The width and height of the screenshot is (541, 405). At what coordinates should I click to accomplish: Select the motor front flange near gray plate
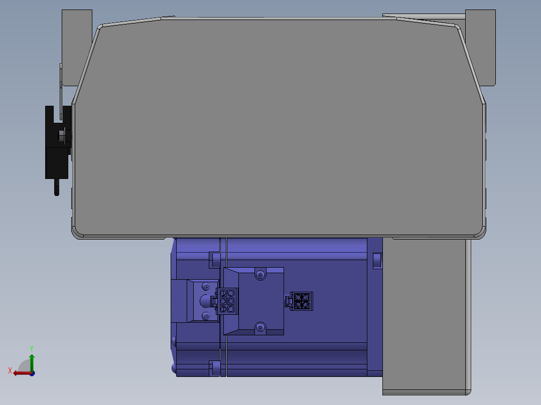click(x=375, y=307)
